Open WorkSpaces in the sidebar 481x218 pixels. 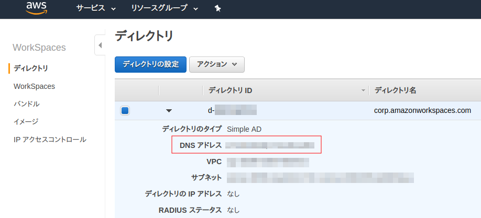pos(35,86)
